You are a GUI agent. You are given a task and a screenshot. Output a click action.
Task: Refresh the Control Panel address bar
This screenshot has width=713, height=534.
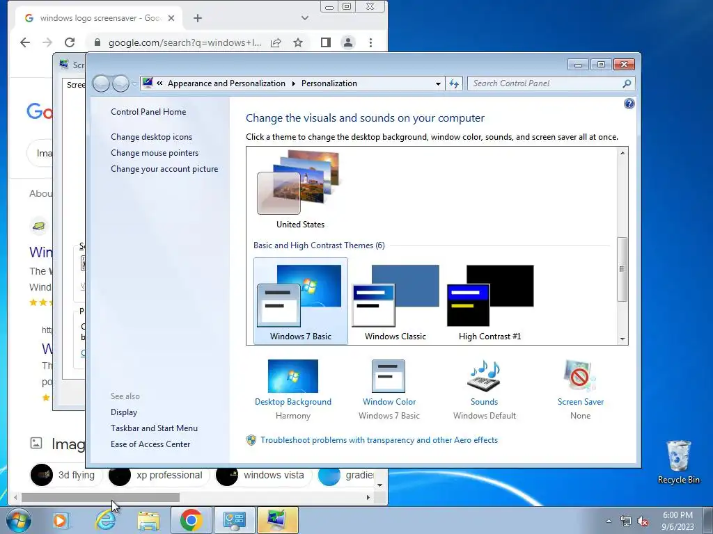click(x=454, y=83)
